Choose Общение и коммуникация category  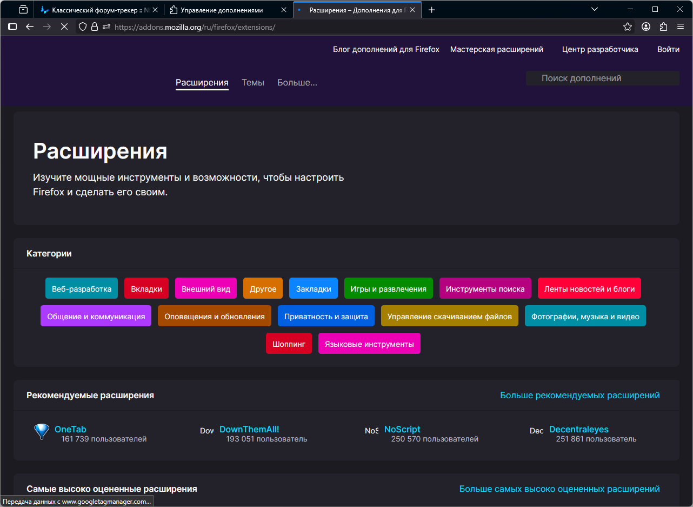click(x=96, y=316)
